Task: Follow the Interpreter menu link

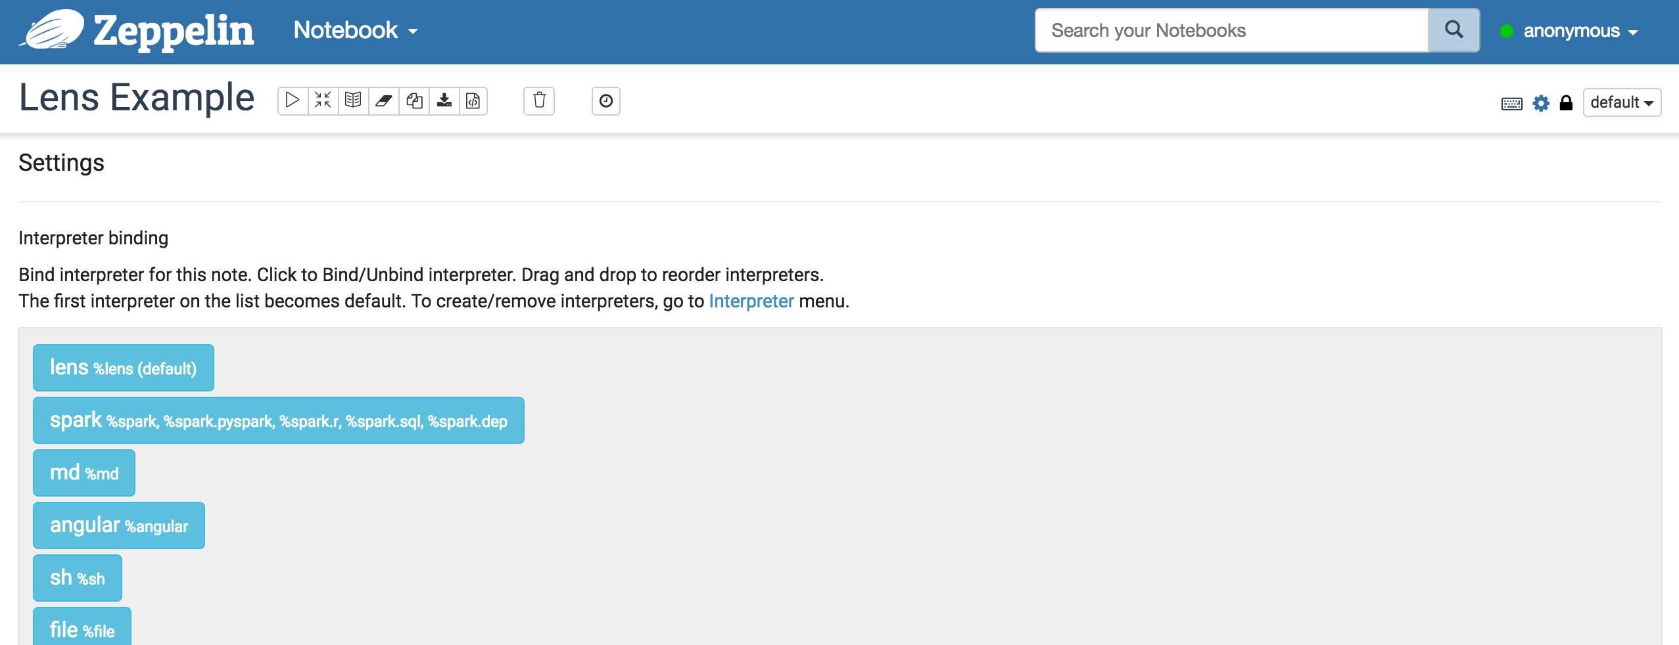Action: pos(751,301)
